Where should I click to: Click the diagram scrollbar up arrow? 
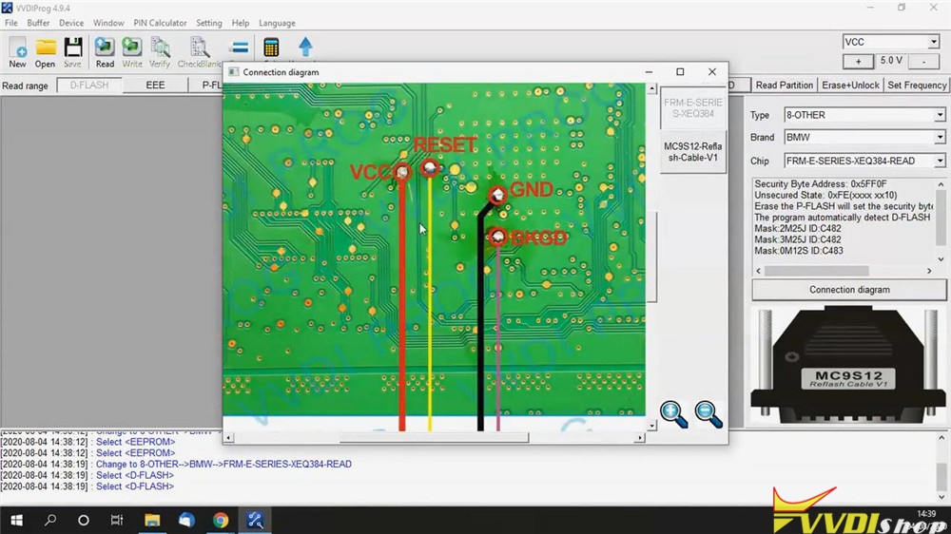point(652,89)
